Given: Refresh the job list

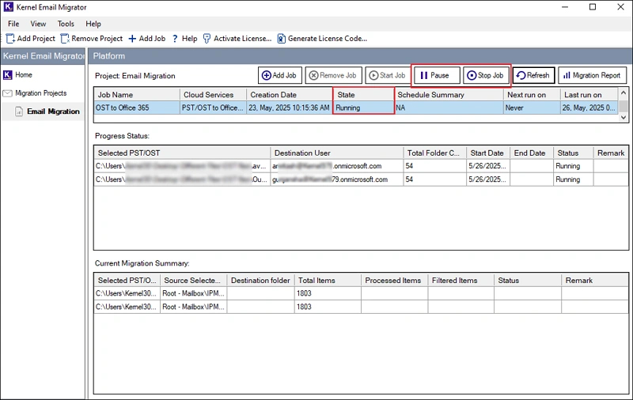Looking at the screenshot, I should pyautogui.click(x=533, y=75).
